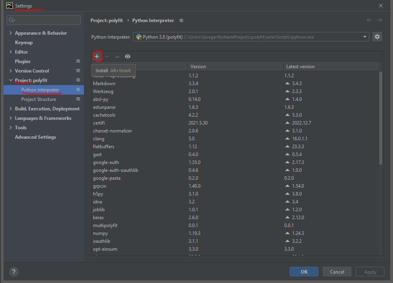Click the Apply button
The width and height of the screenshot is (393, 283).
tap(370, 272)
